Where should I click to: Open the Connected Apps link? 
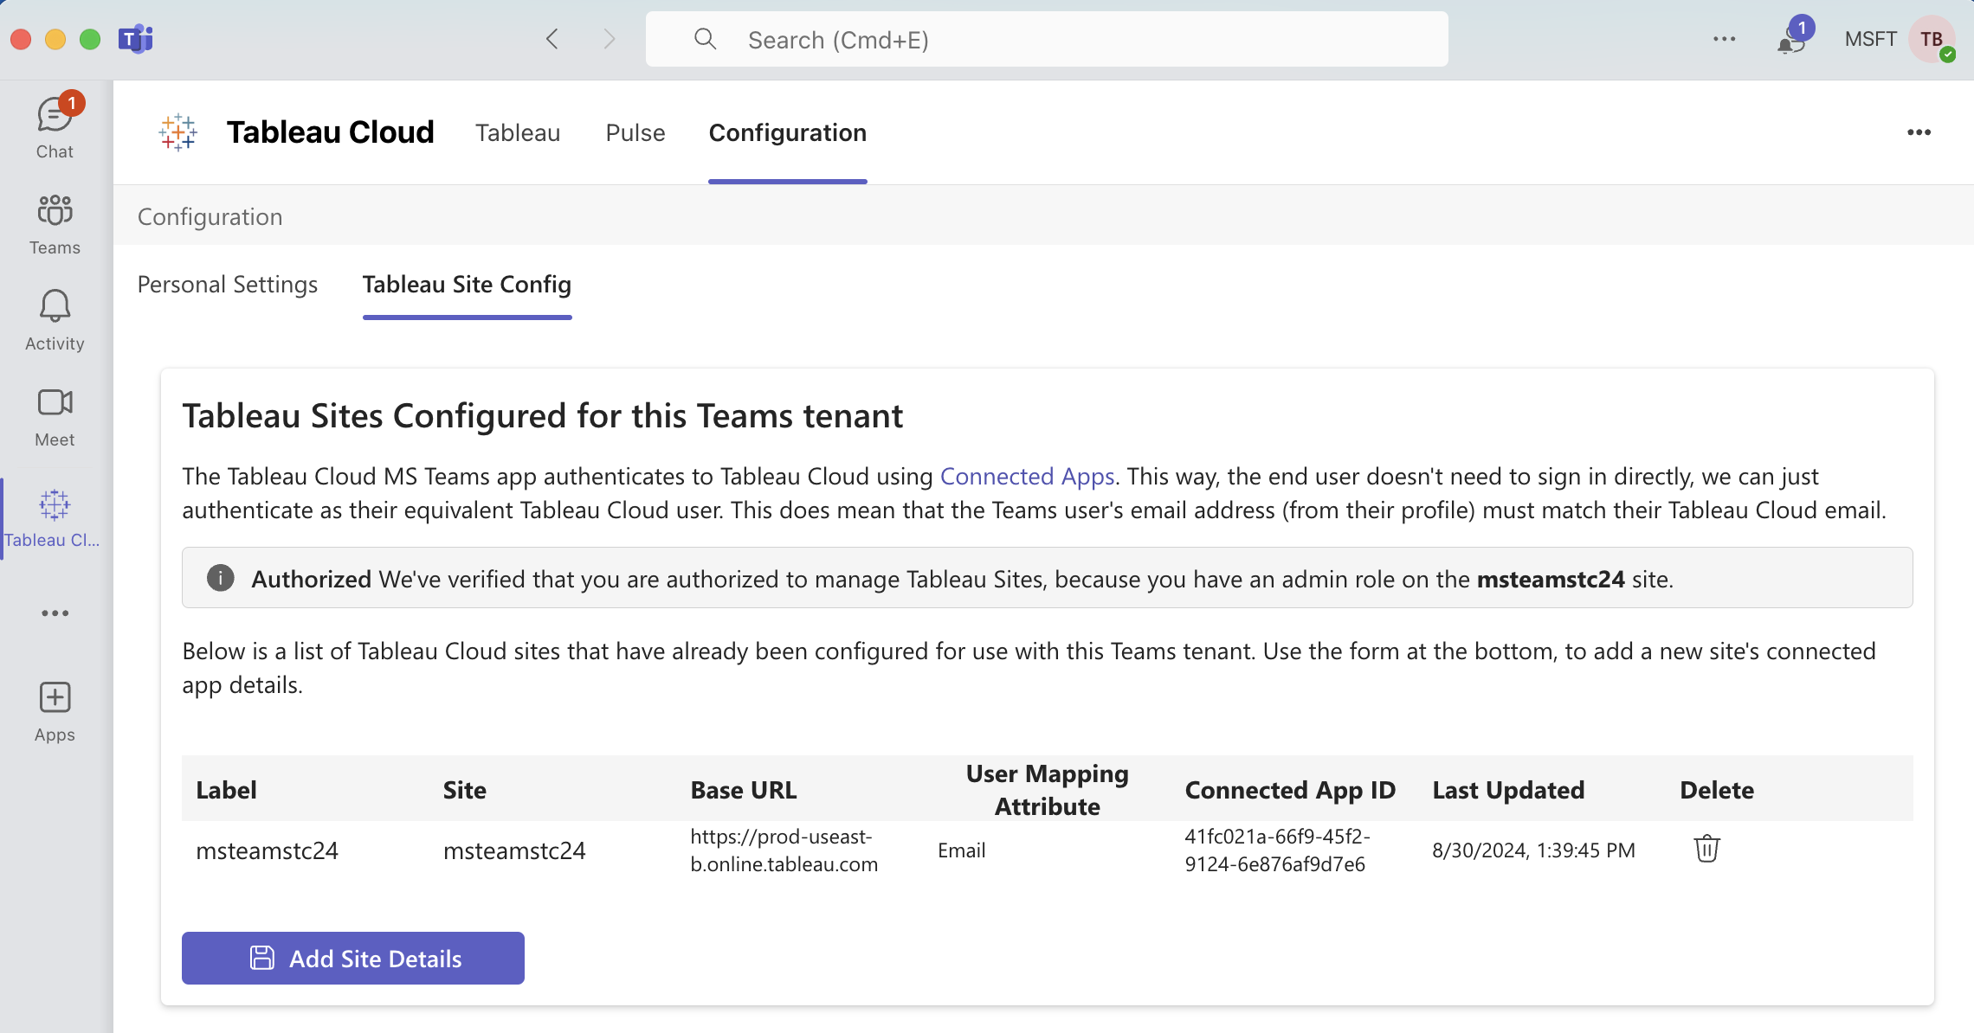(x=1027, y=477)
